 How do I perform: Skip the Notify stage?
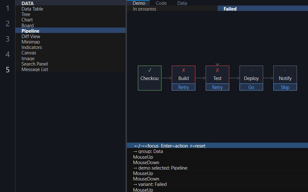(x=285, y=87)
